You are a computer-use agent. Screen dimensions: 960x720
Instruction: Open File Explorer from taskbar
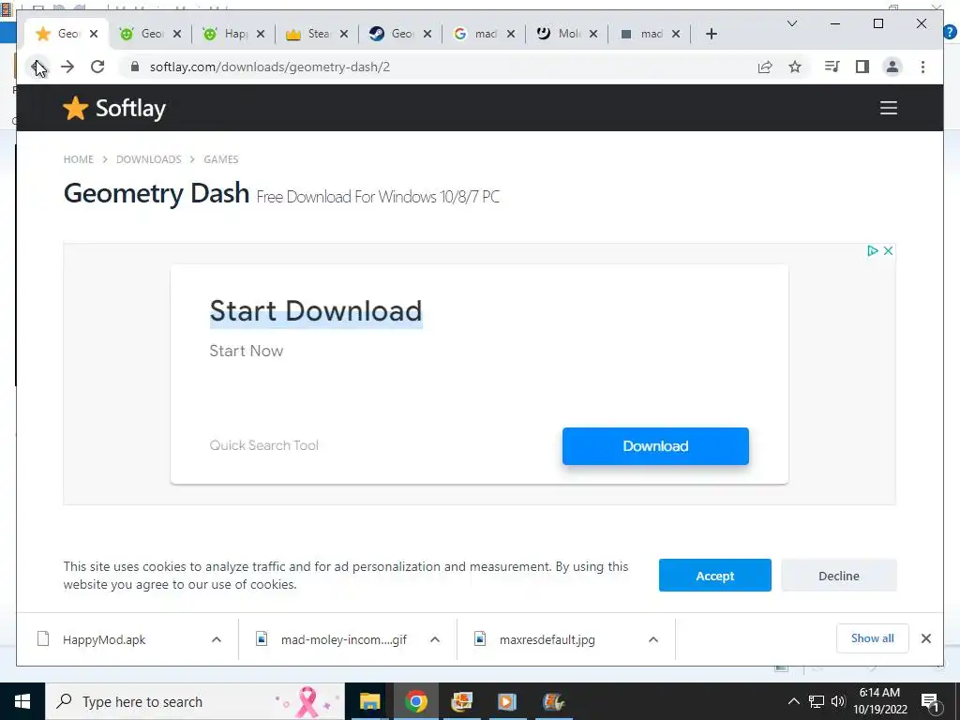(x=369, y=701)
